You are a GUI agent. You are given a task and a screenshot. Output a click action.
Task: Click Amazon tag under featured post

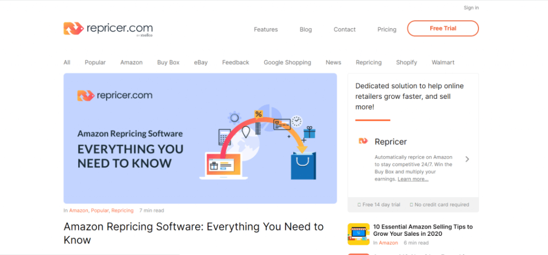point(79,211)
